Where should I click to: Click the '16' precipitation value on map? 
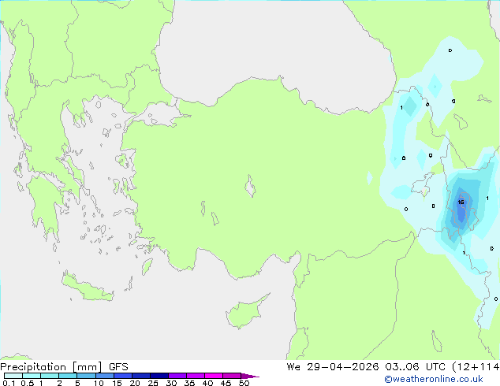coord(461,202)
